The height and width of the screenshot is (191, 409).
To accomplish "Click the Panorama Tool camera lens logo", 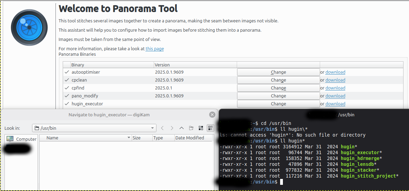I will pos(29,28).
